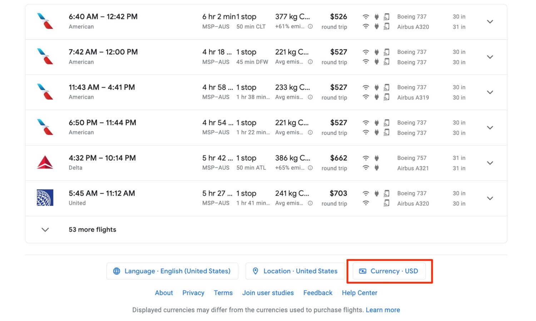Open Join user studies link
This screenshot has height=321, width=536.
point(268,293)
